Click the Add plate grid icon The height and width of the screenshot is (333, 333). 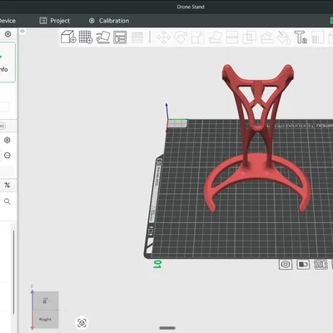click(86, 37)
